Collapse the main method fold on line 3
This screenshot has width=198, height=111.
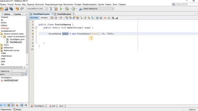point(36,27)
